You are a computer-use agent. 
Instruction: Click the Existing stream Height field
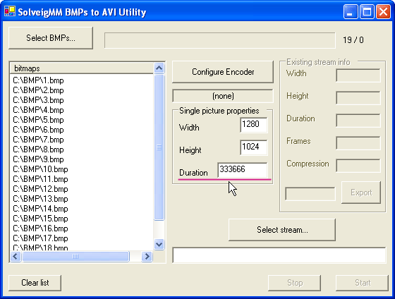tap(358, 98)
